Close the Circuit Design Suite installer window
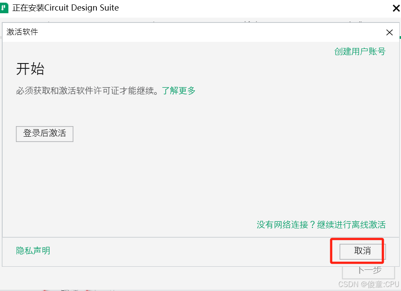This screenshot has height=291, width=401. tap(396, 8)
